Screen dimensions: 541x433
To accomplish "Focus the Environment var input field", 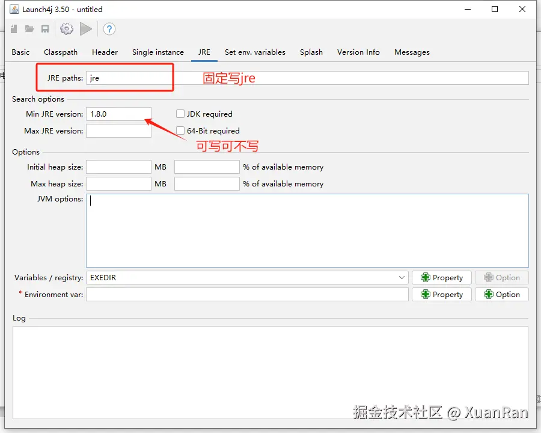I will [247, 295].
